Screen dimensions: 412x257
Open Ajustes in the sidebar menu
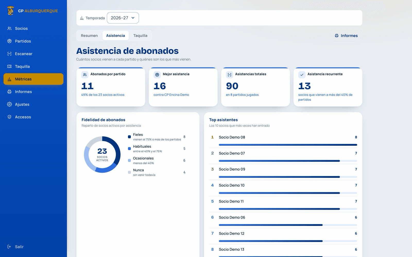point(33,104)
